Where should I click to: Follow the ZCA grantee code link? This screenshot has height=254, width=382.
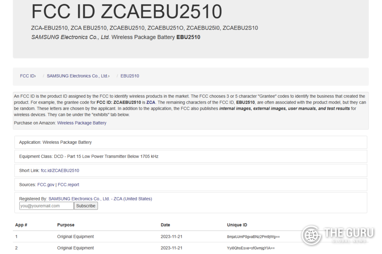click(x=151, y=102)
